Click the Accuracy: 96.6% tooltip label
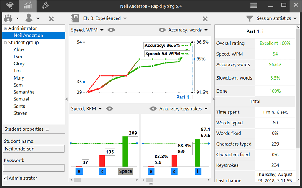 167,46
